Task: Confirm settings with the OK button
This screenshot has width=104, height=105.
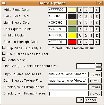Action: tap(80, 100)
